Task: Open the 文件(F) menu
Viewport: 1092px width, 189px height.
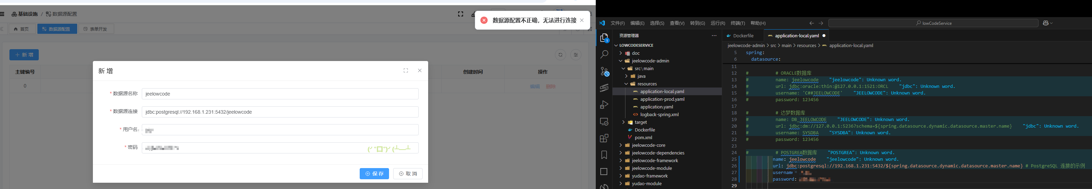Action: 618,23
